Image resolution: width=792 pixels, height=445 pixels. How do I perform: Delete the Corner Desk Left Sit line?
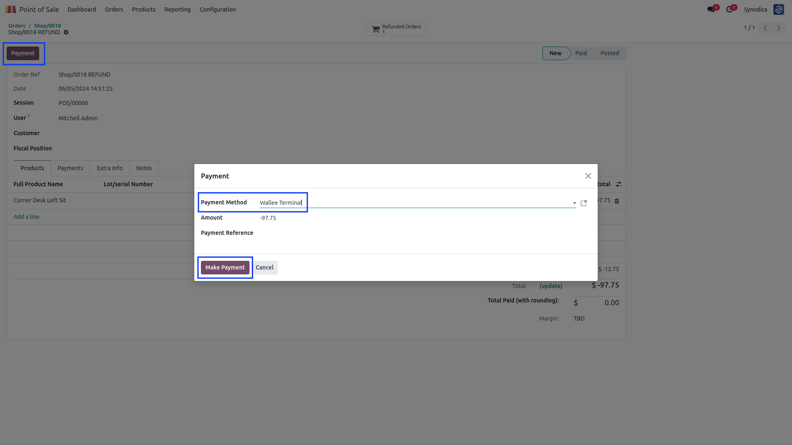(617, 201)
